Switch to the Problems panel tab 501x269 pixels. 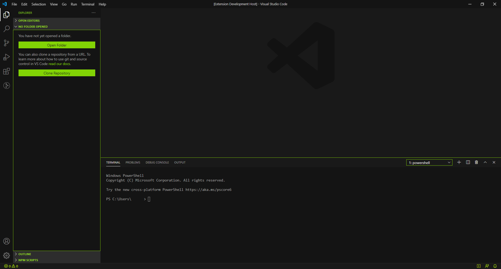[133, 162]
